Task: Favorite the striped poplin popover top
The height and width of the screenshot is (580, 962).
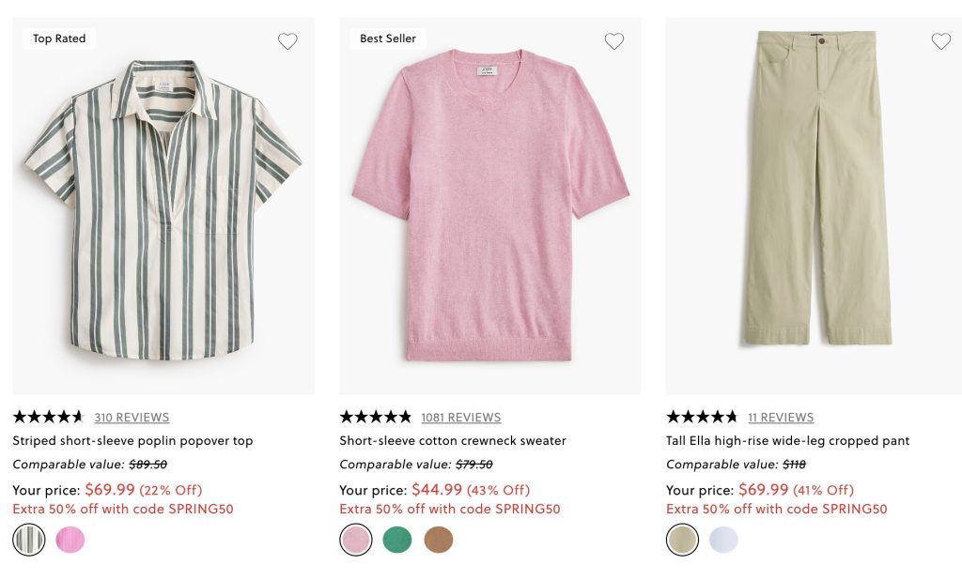Action: 287,41
